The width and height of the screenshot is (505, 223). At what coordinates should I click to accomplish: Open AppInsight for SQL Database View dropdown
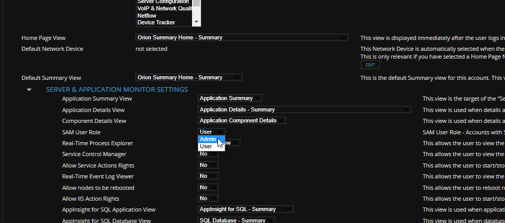click(236, 220)
